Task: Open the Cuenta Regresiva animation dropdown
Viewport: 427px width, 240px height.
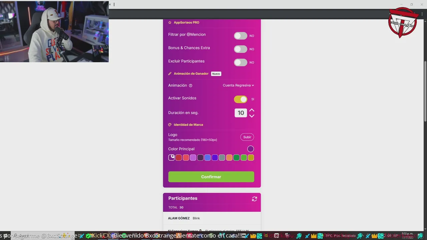Action: click(x=238, y=85)
